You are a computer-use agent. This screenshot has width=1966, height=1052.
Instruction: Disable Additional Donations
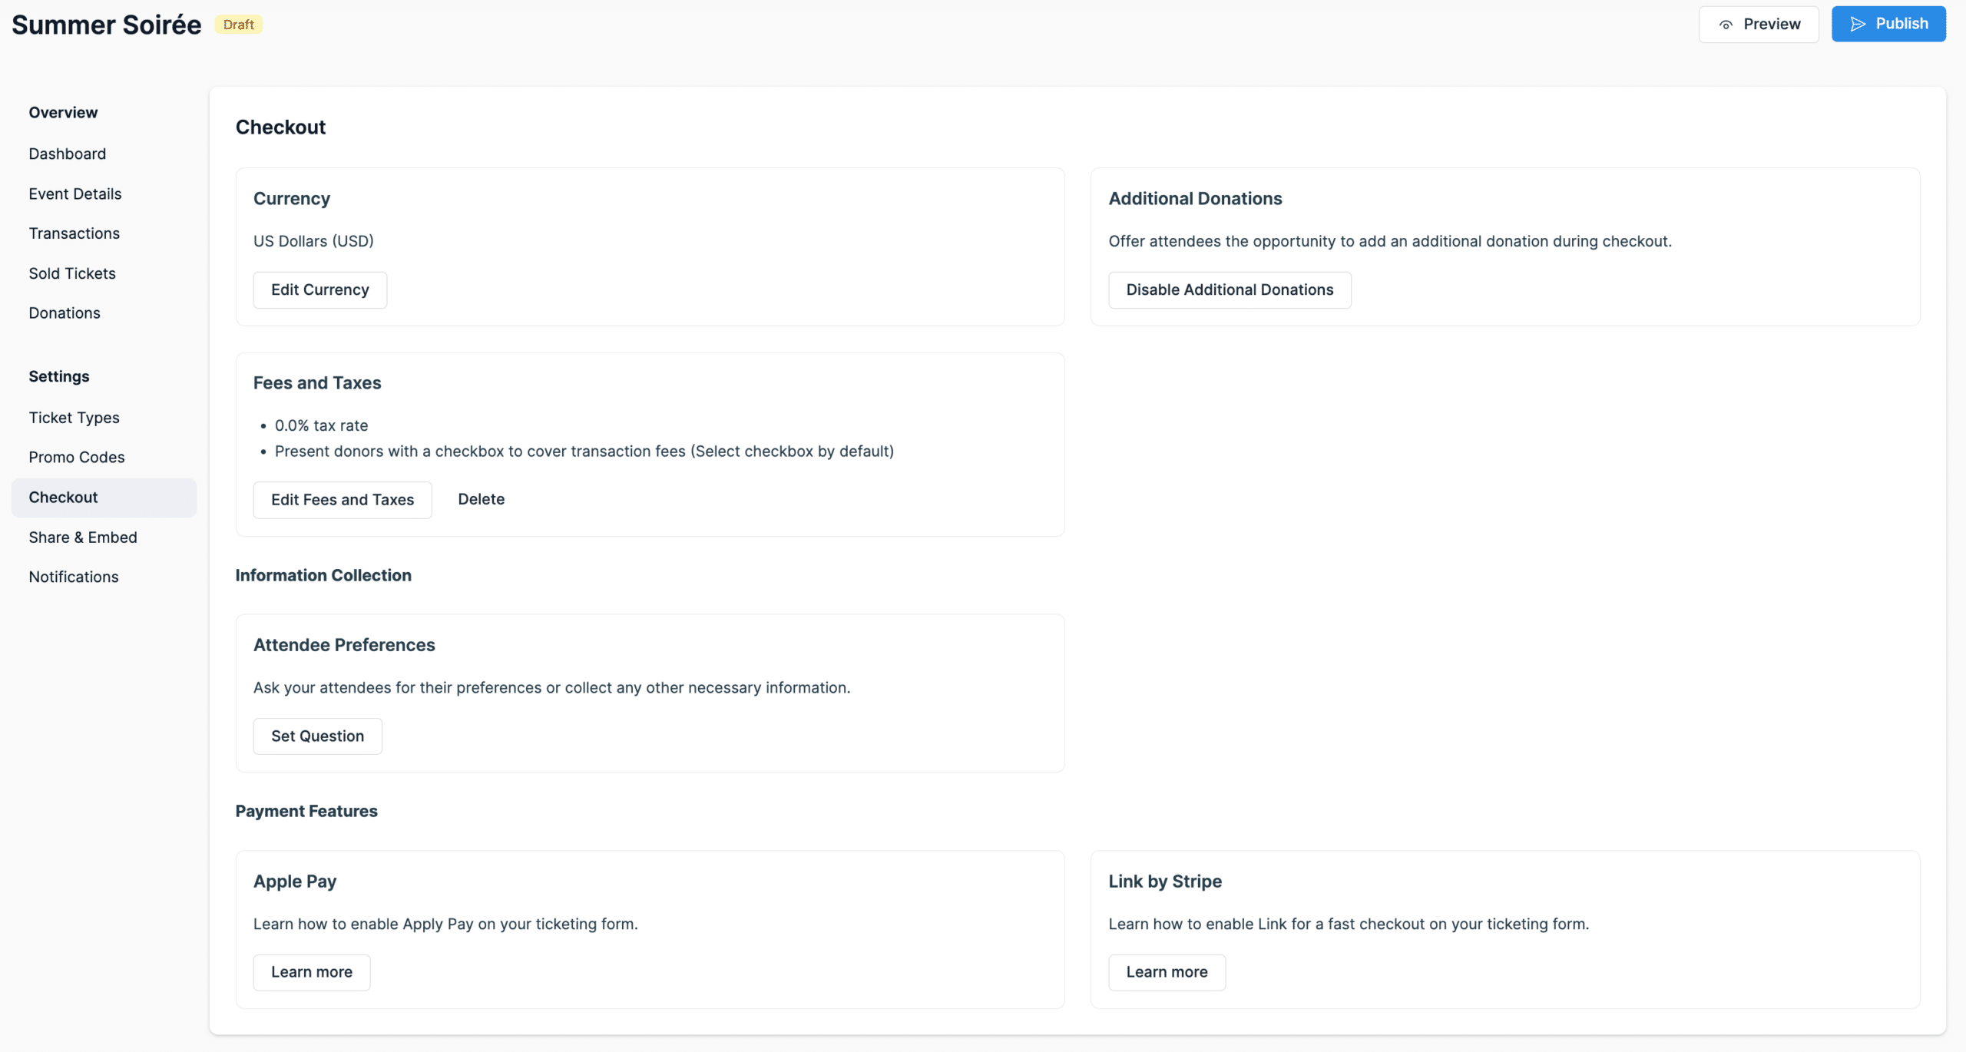pos(1230,289)
